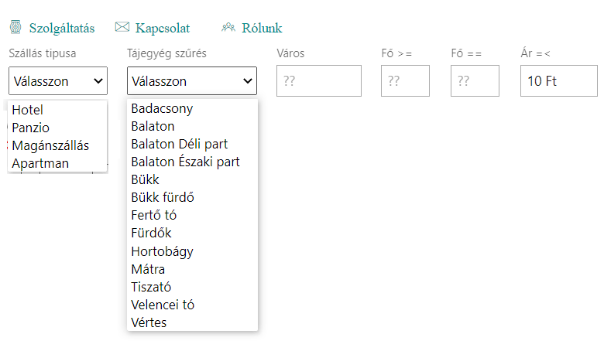Image resolution: width=604 pixels, height=358 pixels.
Task: Choose Velencei tó in the list
Action: [x=163, y=305]
